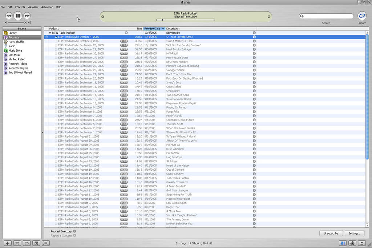Open the Edit menu
372x248 pixels.
[10, 7]
